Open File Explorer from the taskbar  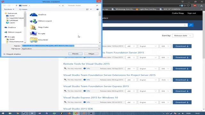click(10, 113)
